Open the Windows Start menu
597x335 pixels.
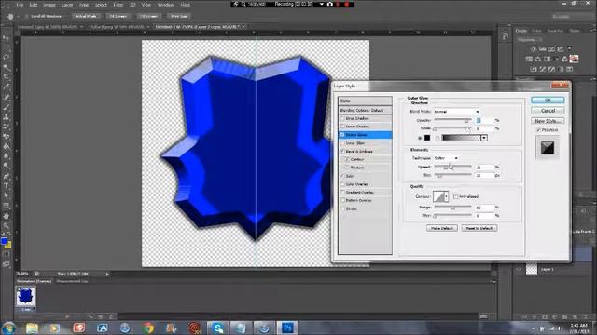(x=8, y=328)
